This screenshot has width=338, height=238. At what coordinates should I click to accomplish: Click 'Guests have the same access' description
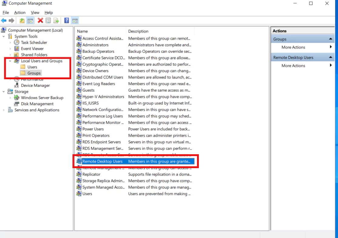coord(159,90)
